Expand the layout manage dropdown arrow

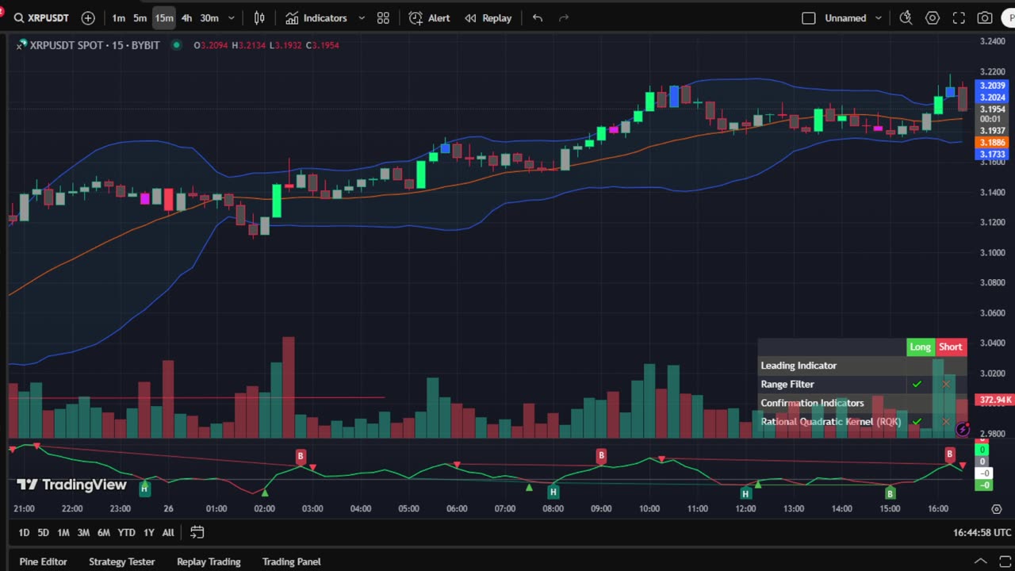(879, 17)
